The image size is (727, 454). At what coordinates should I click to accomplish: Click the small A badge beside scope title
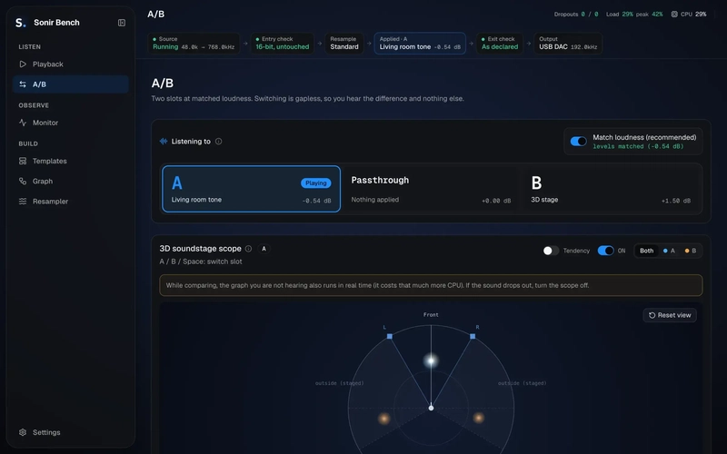(x=264, y=249)
